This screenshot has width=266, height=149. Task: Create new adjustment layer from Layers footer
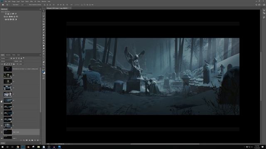point(30,140)
